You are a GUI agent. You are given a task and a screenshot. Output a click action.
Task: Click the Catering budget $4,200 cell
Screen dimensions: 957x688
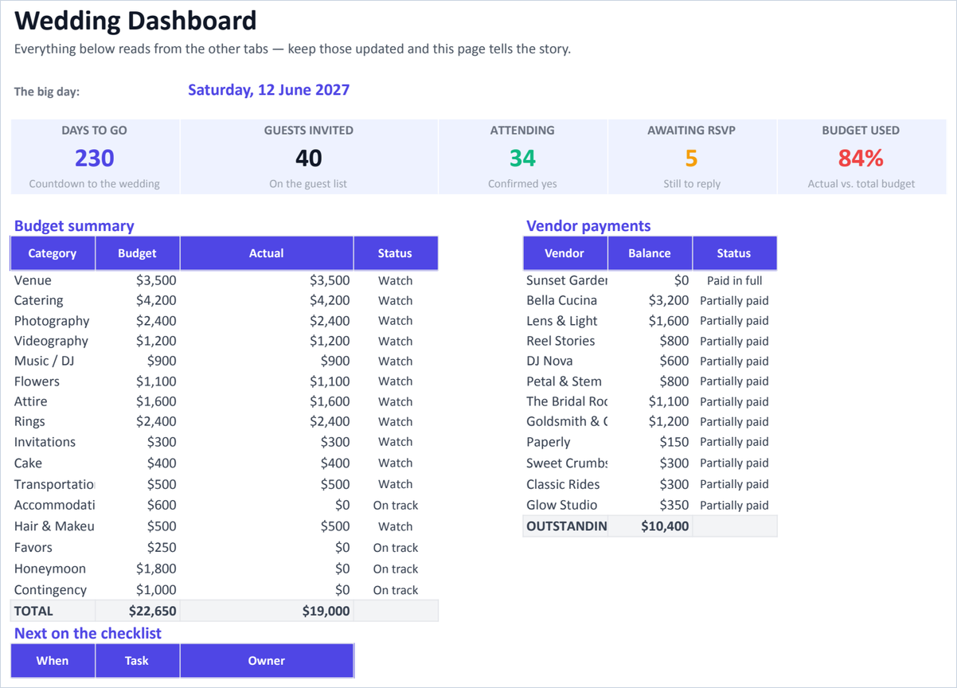tap(137, 301)
